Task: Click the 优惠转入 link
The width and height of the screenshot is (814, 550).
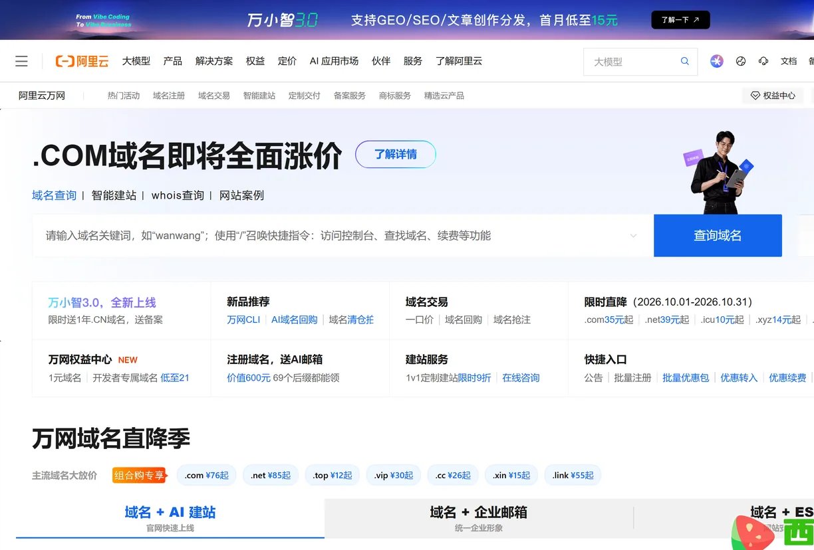Action: click(x=739, y=378)
